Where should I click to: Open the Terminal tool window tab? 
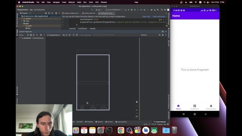point(99,122)
